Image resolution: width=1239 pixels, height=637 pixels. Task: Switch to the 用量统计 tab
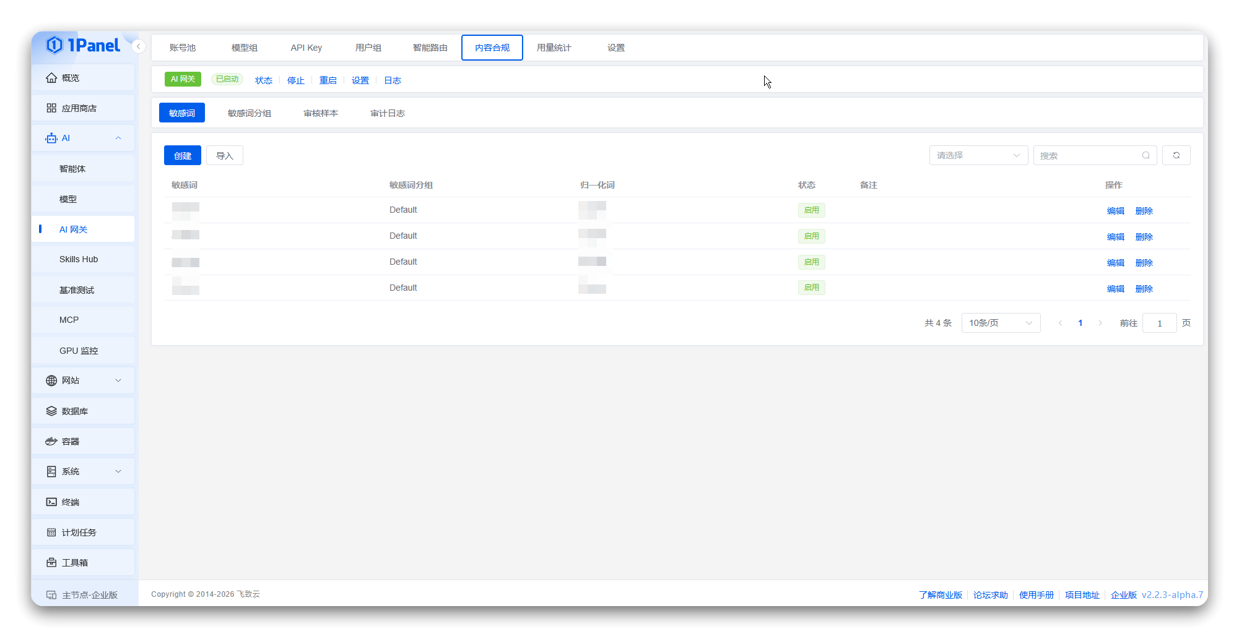[x=554, y=48]
